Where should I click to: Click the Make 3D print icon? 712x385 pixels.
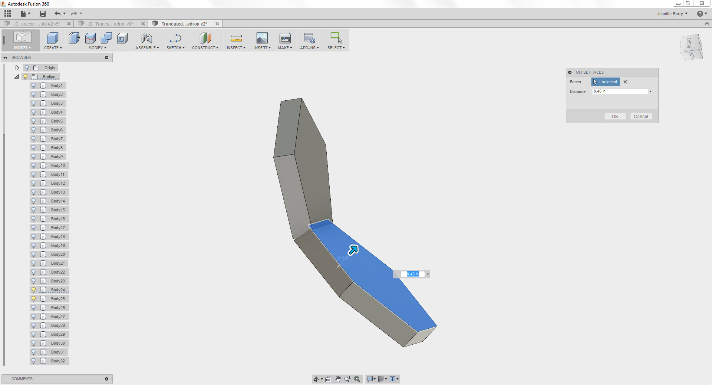tap(285, 38)
